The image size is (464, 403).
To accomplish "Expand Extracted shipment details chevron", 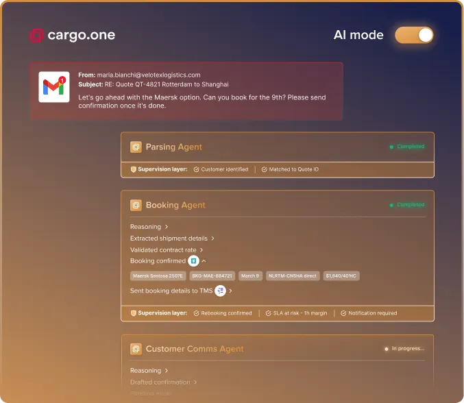I will 212,239.
